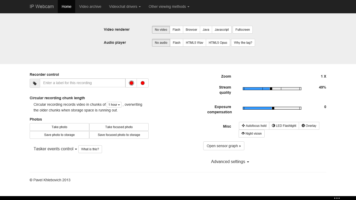Click the Exposure compensation slider
This screenshot has width=356, height=200.
272,108
